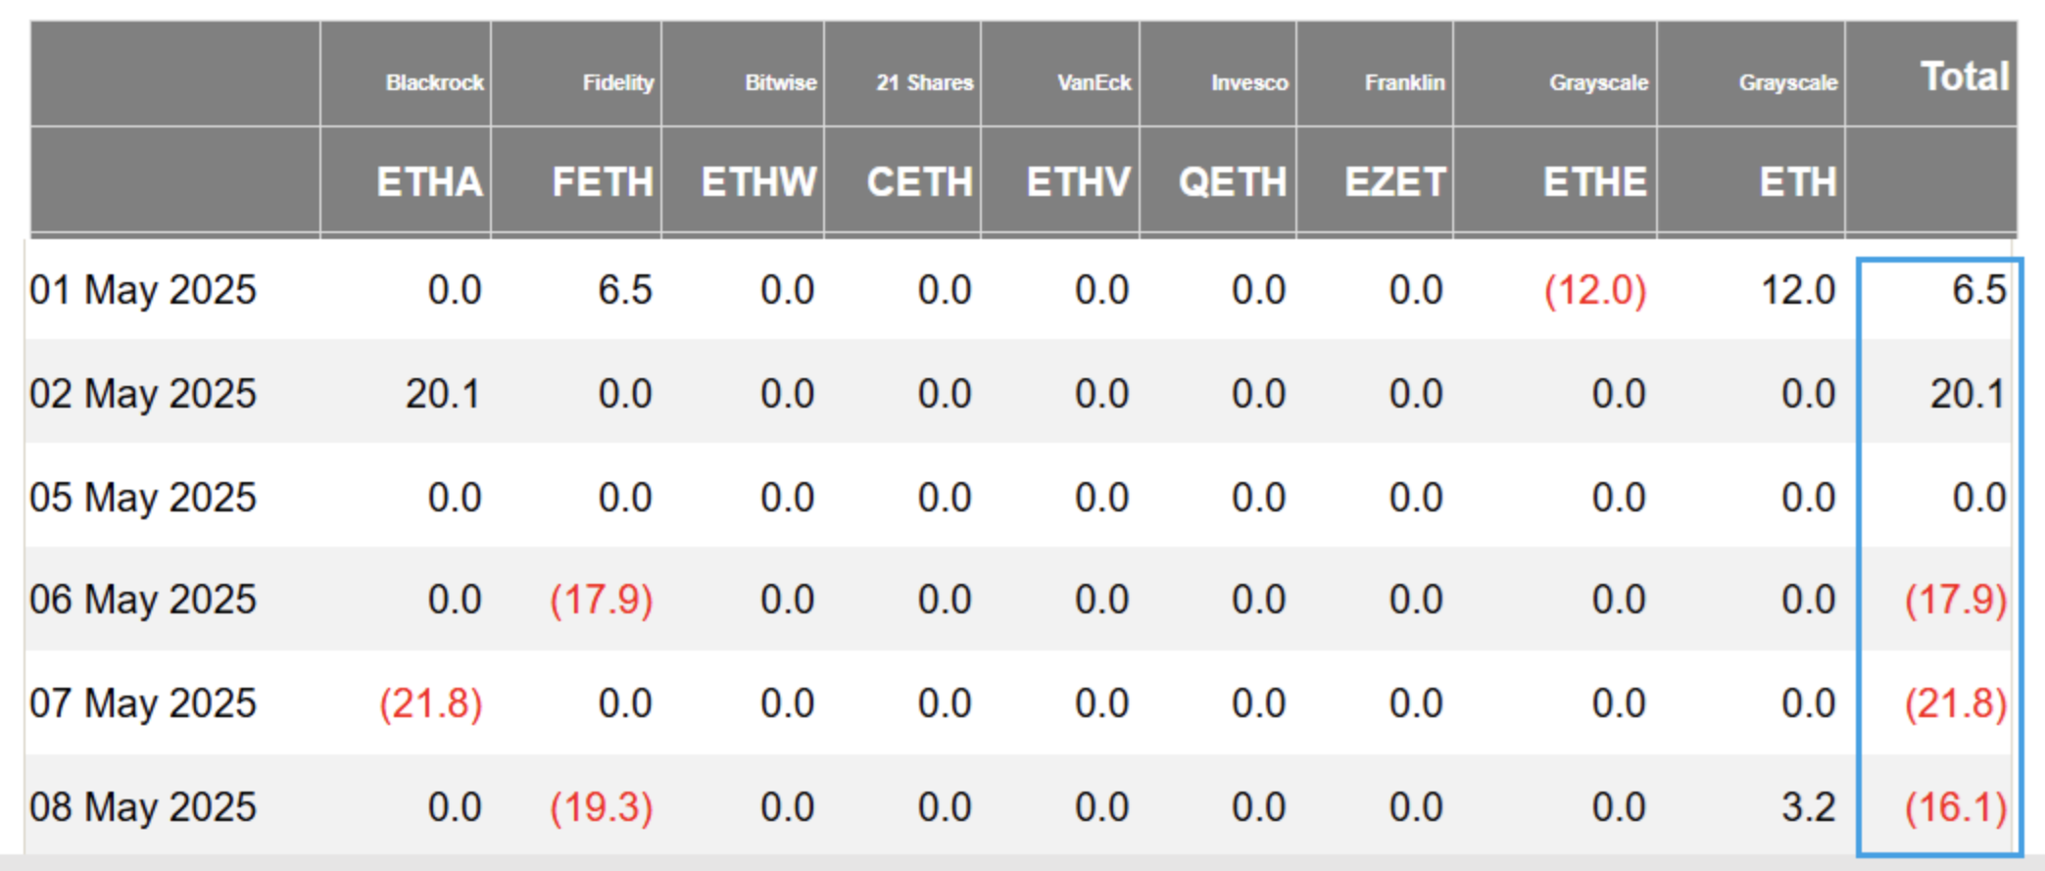Click the ETH 3.2 value on 08 May
The height and width of the screenshot is (871, 2045).
(1808, 808)
